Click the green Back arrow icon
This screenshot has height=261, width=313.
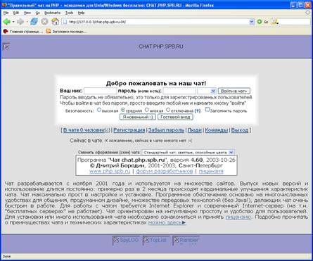(6, 22)
